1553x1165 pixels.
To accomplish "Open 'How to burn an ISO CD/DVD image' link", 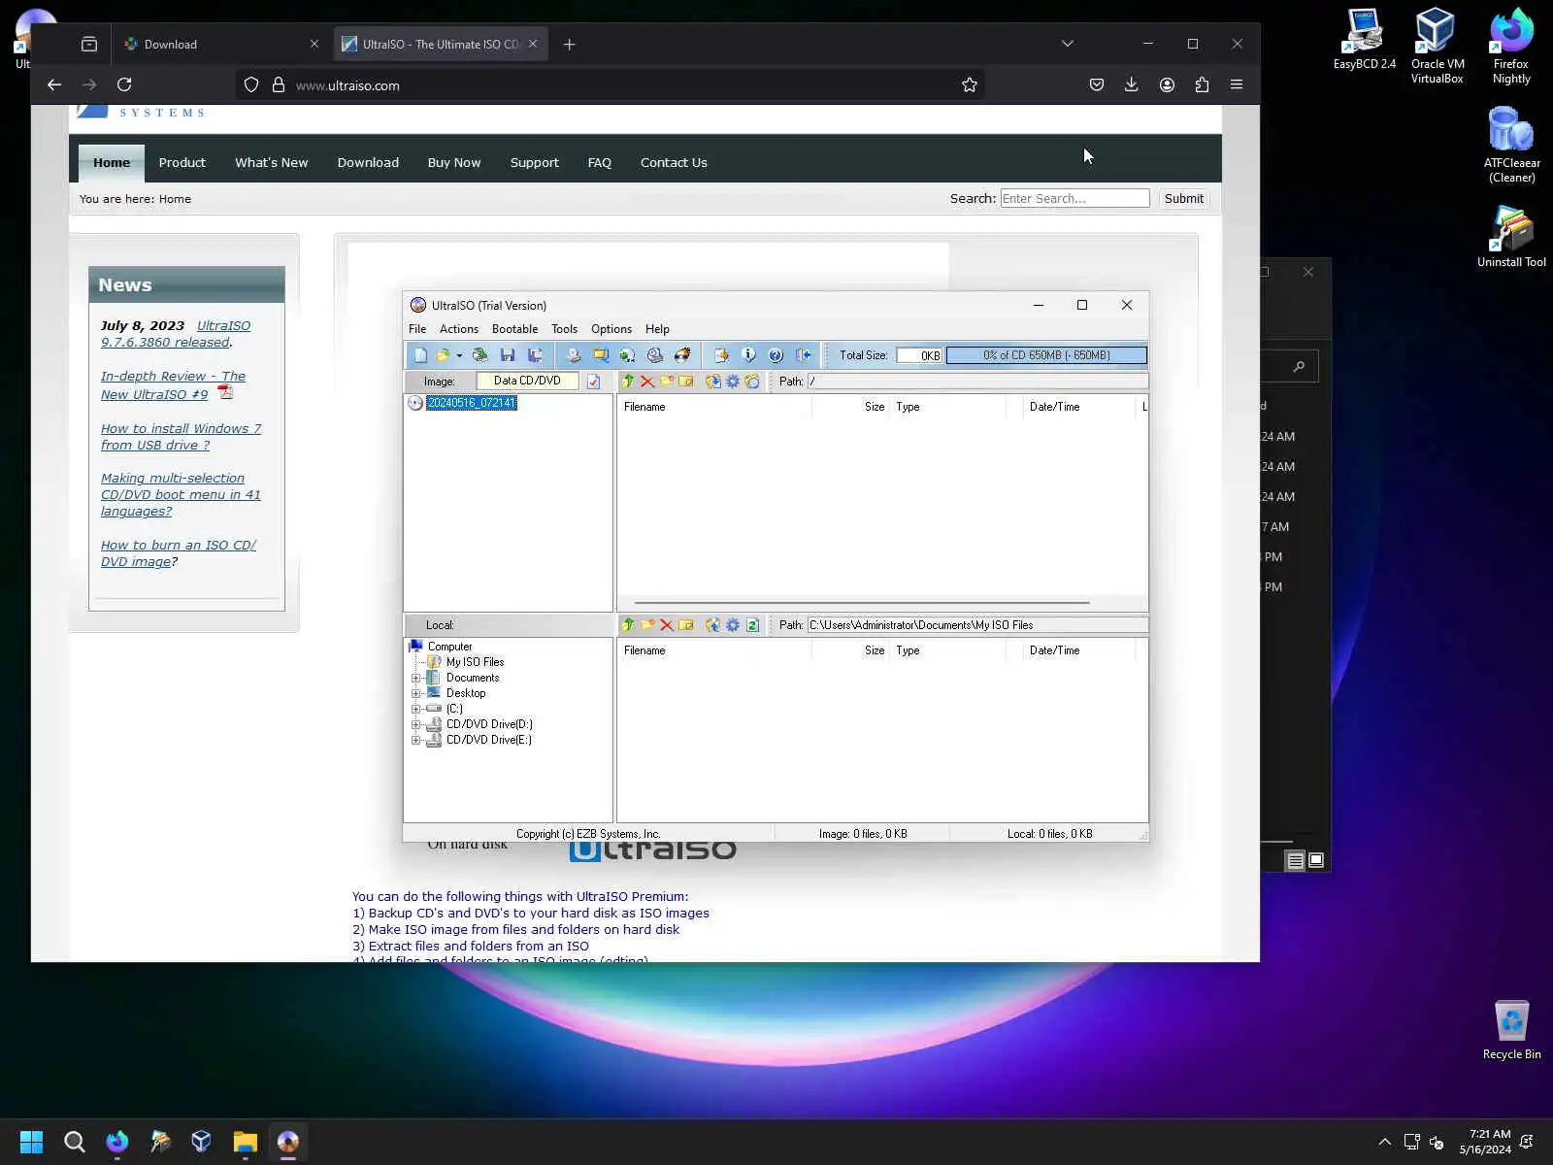I will click(179, 553).
